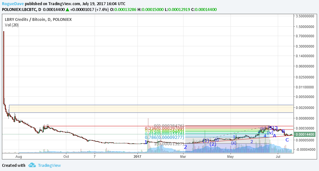This screenshot has width=319, height=171.
Task: Click the wave label (ii) below the May candles
Action: (234, 143)
